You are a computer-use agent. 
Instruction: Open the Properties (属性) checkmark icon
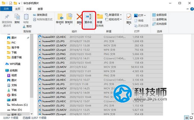[x=129, y=18]
